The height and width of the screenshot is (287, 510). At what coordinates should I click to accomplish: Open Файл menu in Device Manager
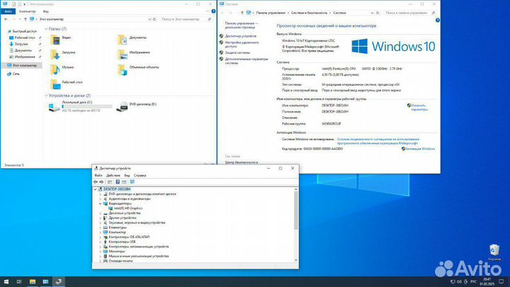pos(98,176)
